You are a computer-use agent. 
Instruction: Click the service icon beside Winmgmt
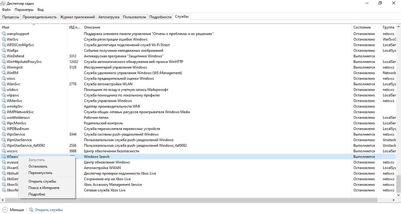click(4, 67)
